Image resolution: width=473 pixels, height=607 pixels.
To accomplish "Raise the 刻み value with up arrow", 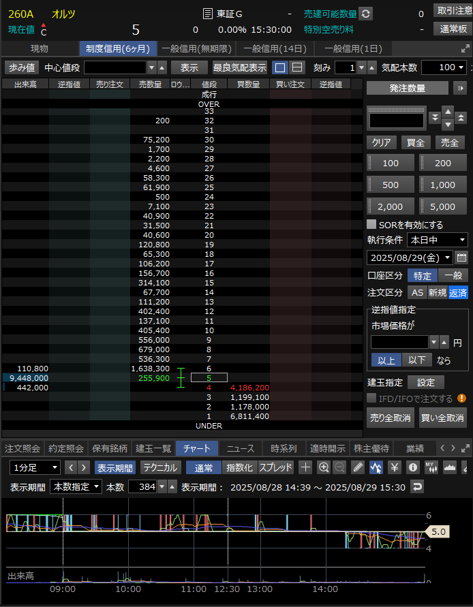I will 371,67.
